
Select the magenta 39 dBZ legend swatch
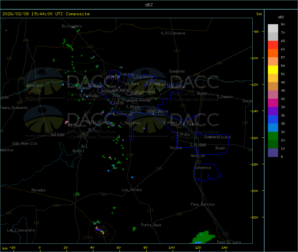pos(273,103)
